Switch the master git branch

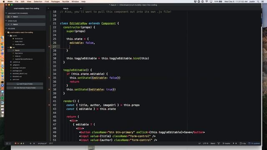(227, 143)
